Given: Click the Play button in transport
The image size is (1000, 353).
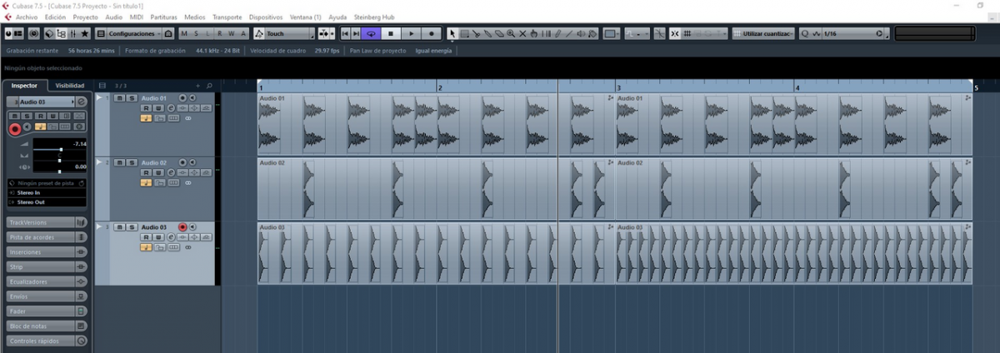Looking at the screenshot, I should tap(411, 34).
